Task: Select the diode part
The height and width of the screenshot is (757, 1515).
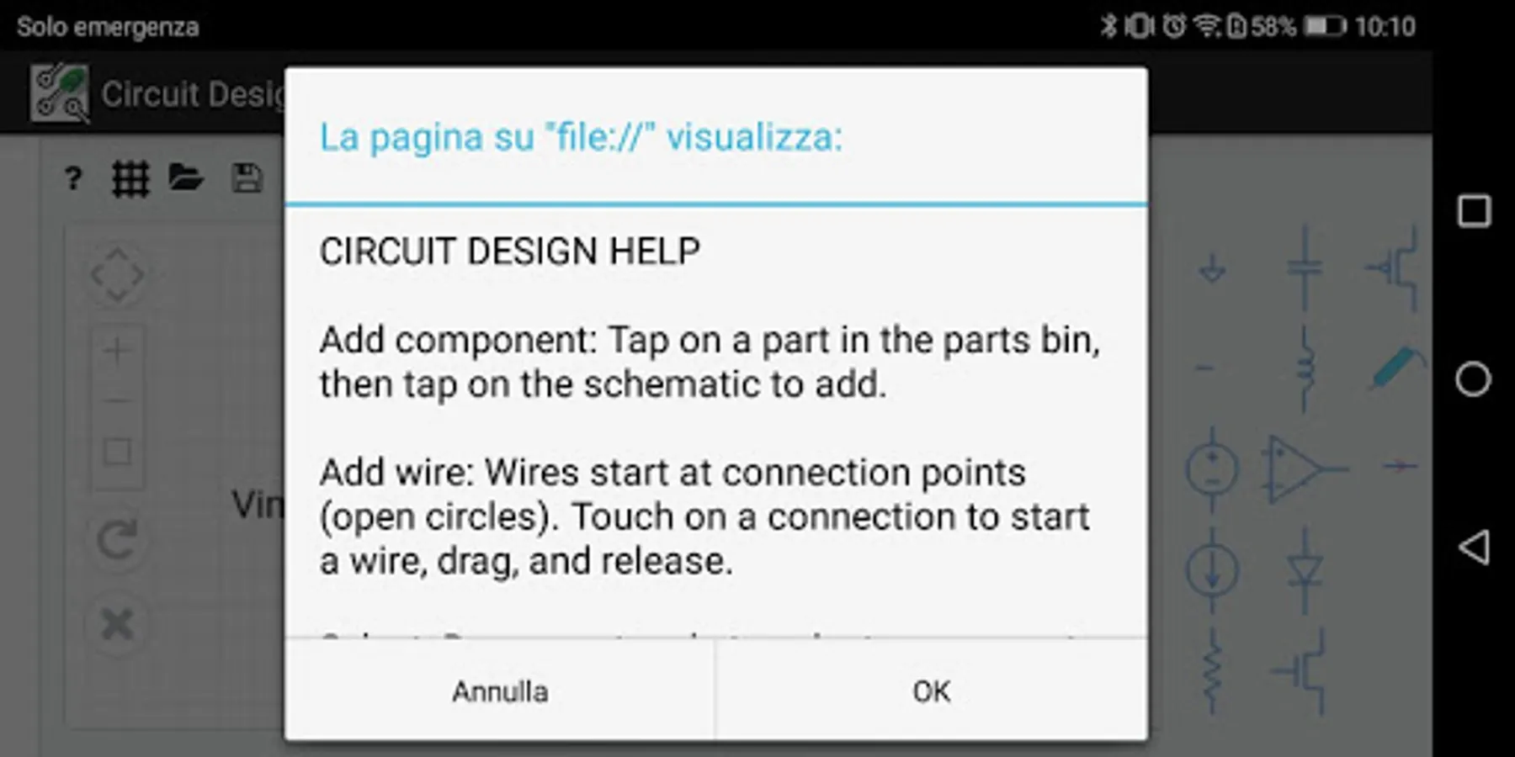Action: (x=1305, y=571)
